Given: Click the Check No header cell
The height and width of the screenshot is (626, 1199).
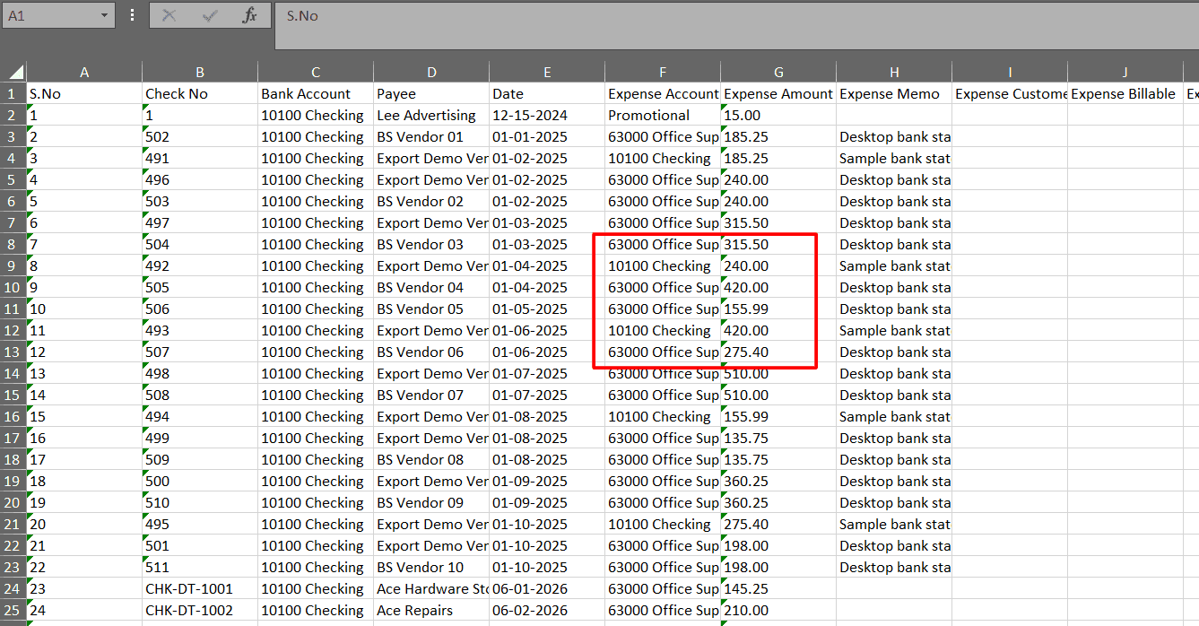Looking at the screenshot, I should click(x=200, y=94).
